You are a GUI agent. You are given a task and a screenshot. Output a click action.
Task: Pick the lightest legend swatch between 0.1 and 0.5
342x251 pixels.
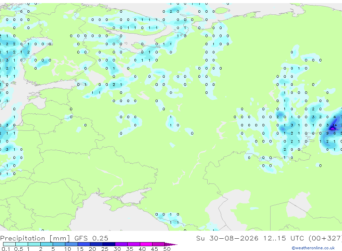9,244
